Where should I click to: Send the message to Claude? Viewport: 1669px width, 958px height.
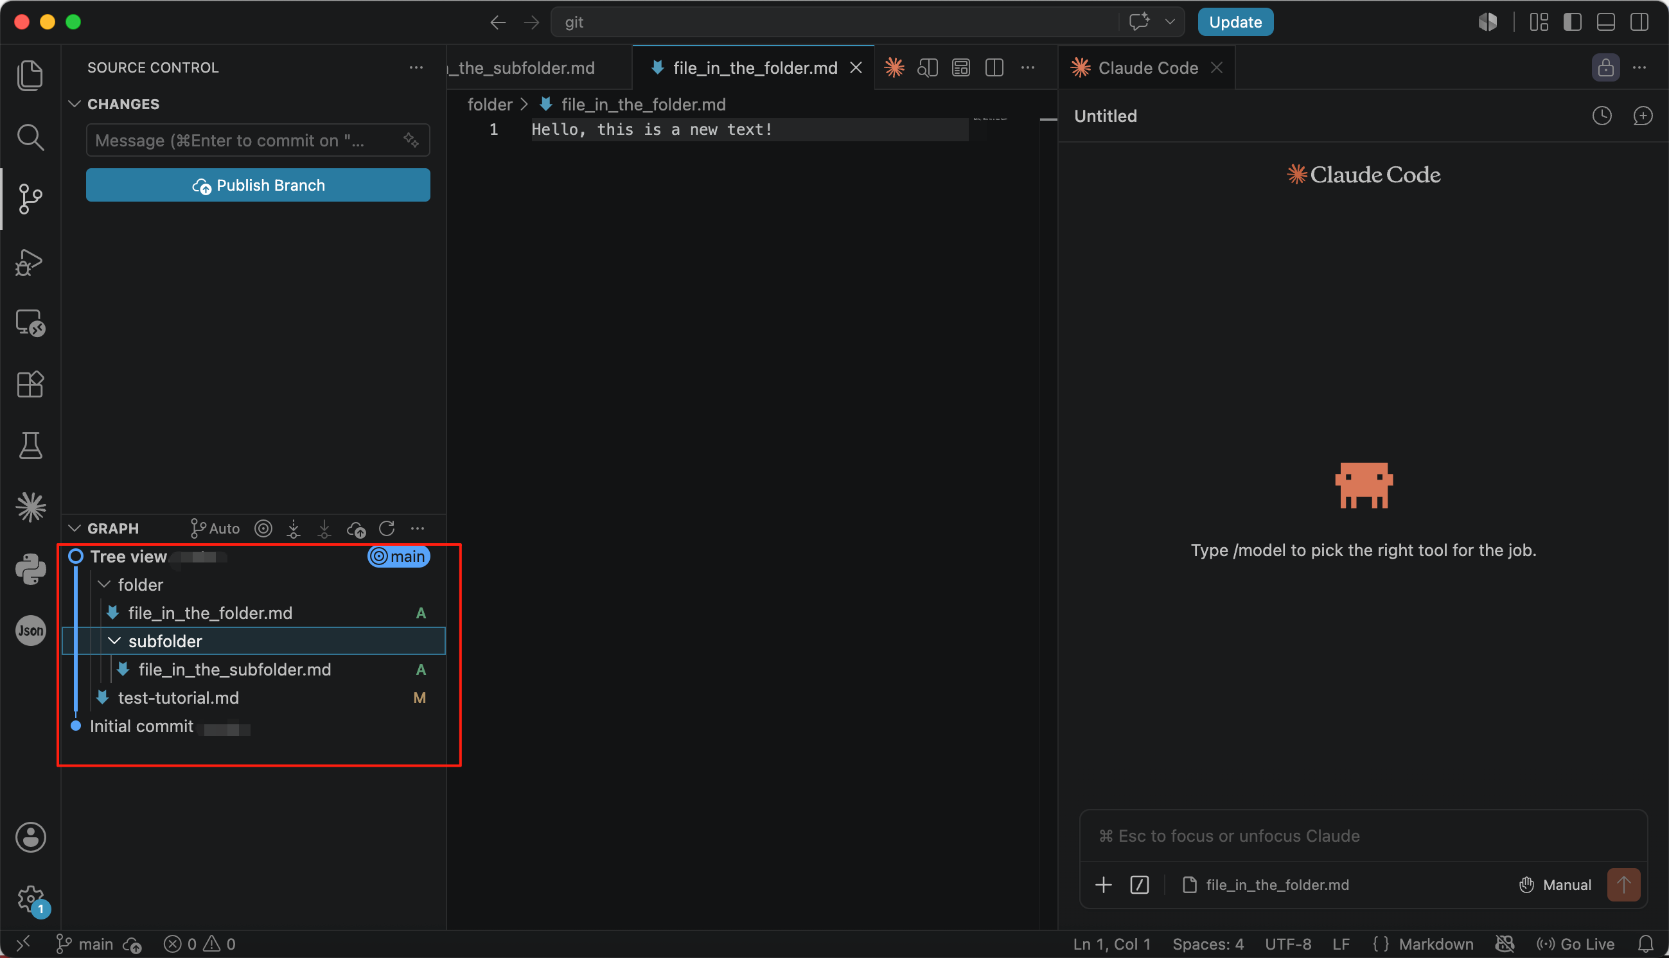[1623, 885]
